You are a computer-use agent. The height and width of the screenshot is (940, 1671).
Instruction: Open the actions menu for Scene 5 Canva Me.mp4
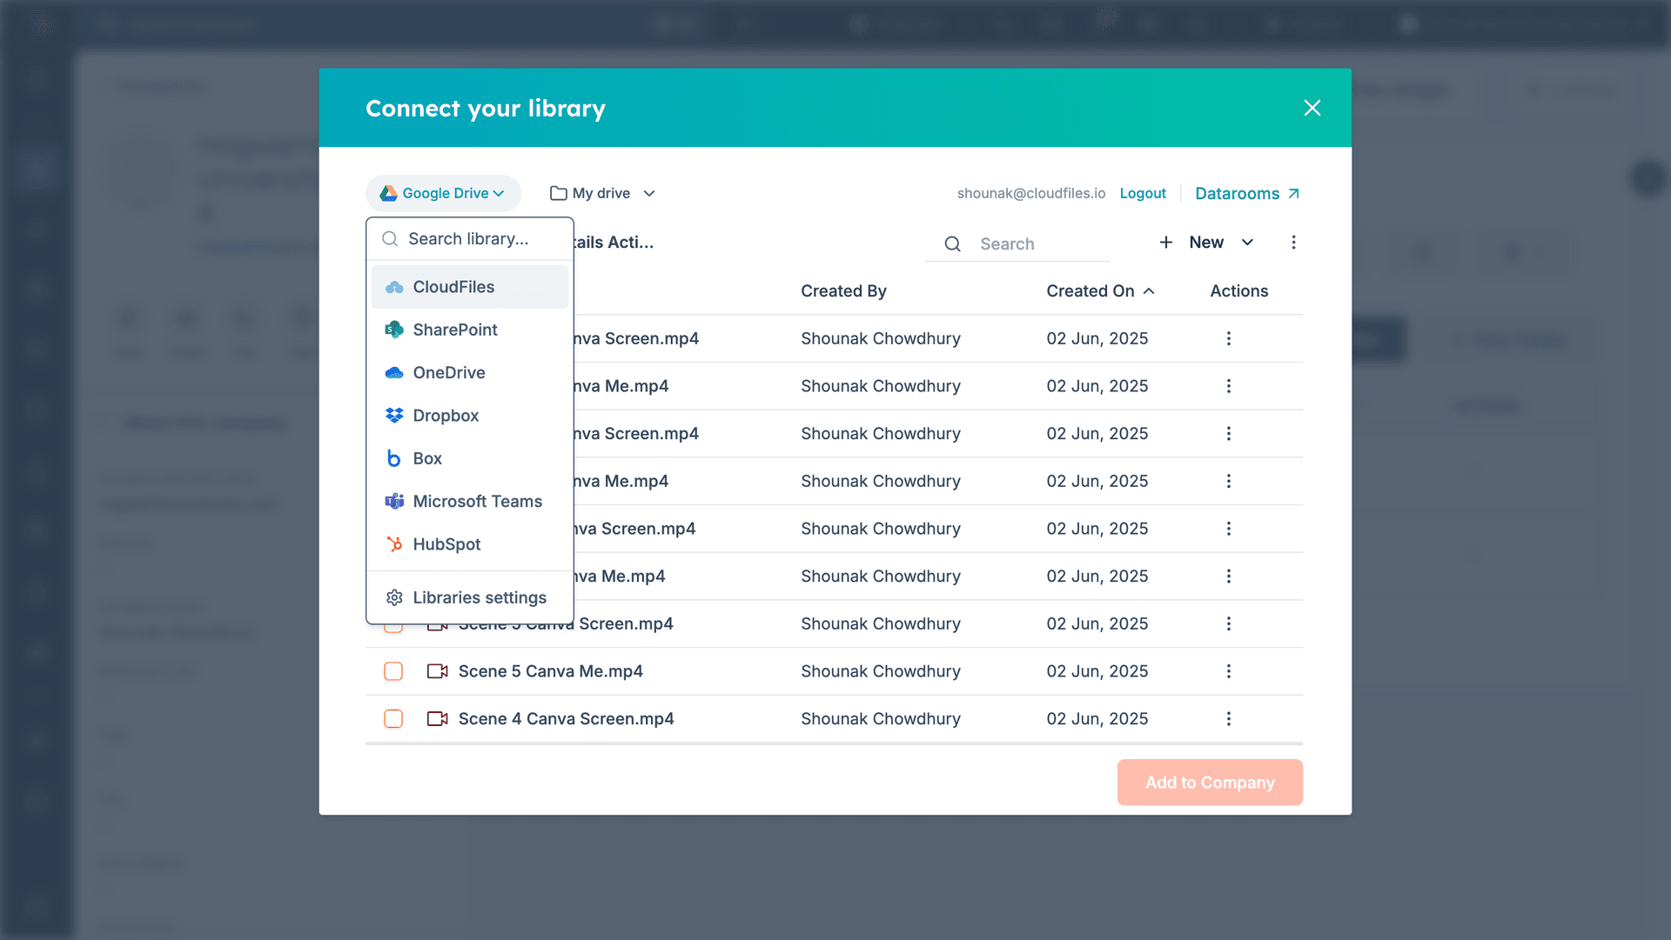1229,670
